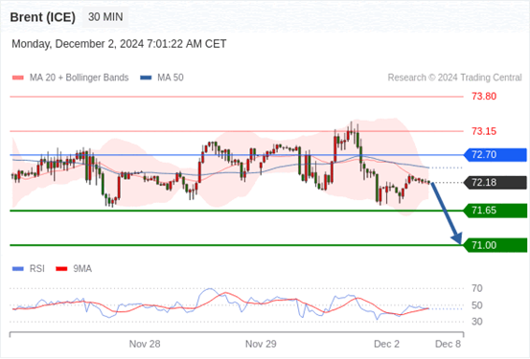The width and height of the screenshot is (530, 359).
Task: Click the date and time stamp text
Action: 119,44
